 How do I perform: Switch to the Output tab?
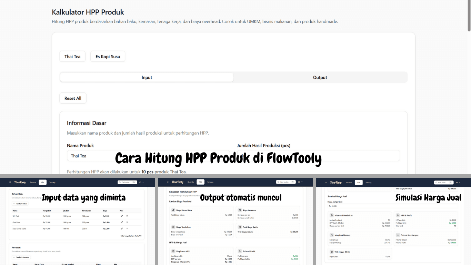click(320, 77)
